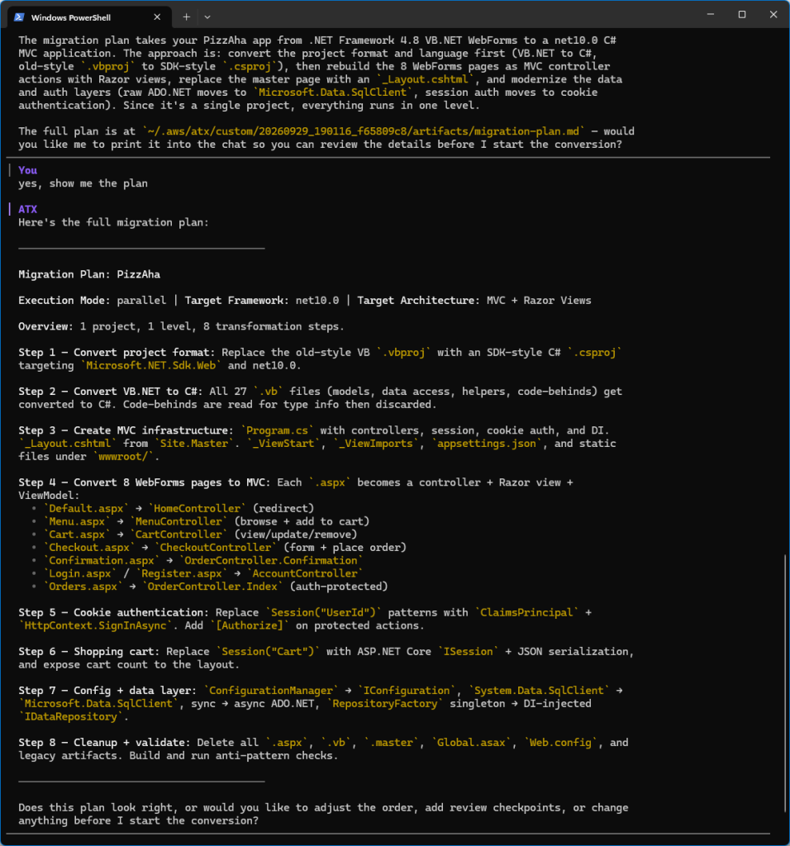Click 'Microsoft.NET.Sdk.Web' text
Viewport: 790px width, 846px height.
(x=151, y=365)
